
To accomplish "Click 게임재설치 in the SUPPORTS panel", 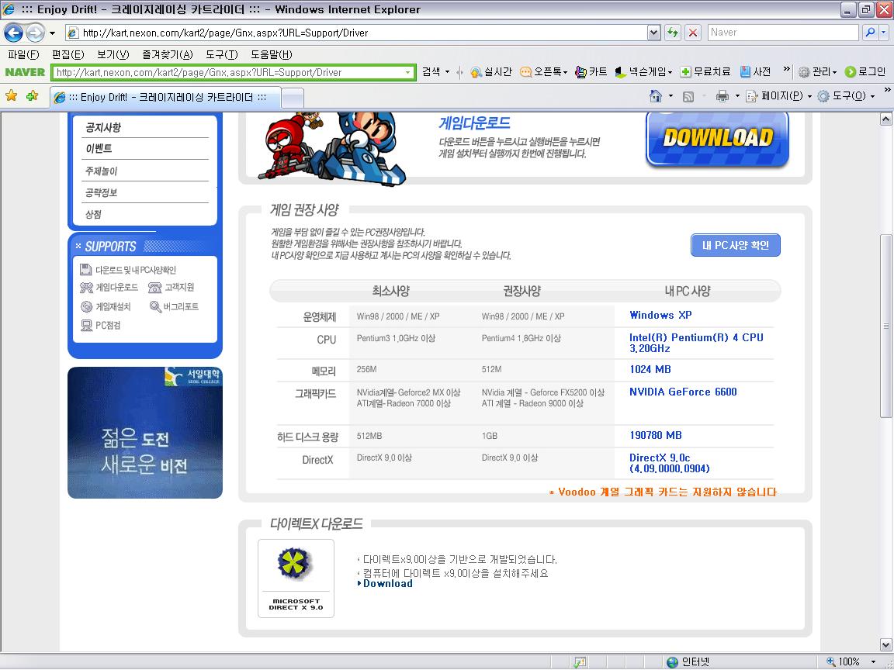I will point(106,306).
